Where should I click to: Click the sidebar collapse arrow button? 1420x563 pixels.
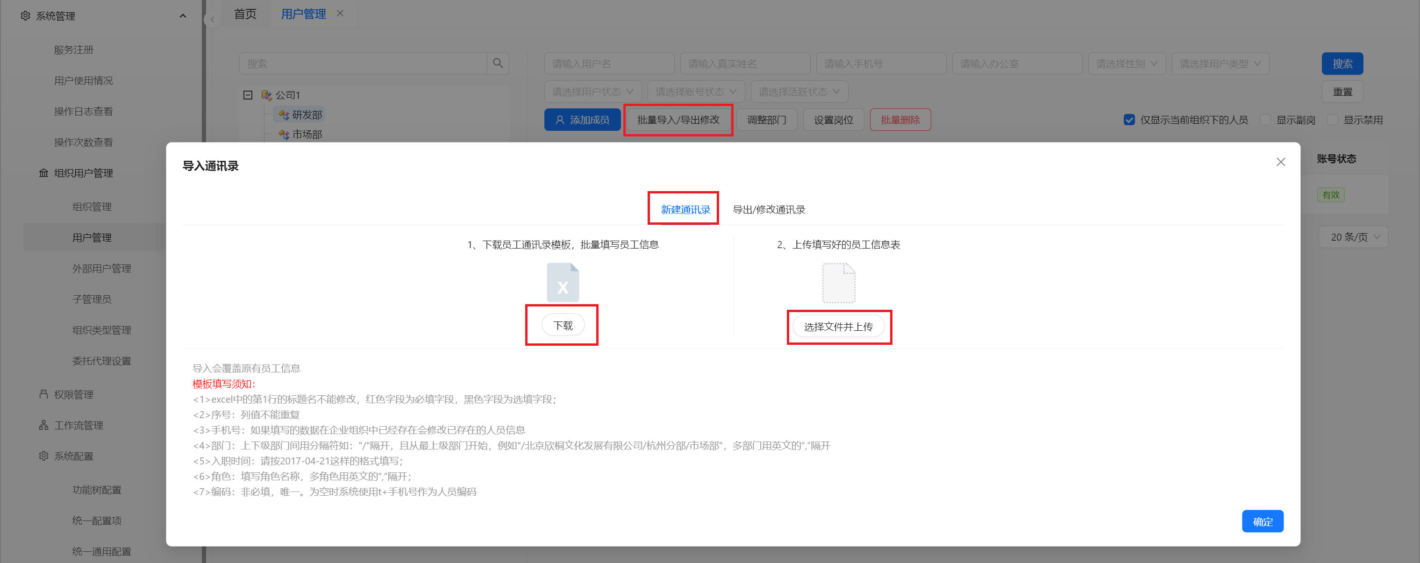[x=212, y=19]
